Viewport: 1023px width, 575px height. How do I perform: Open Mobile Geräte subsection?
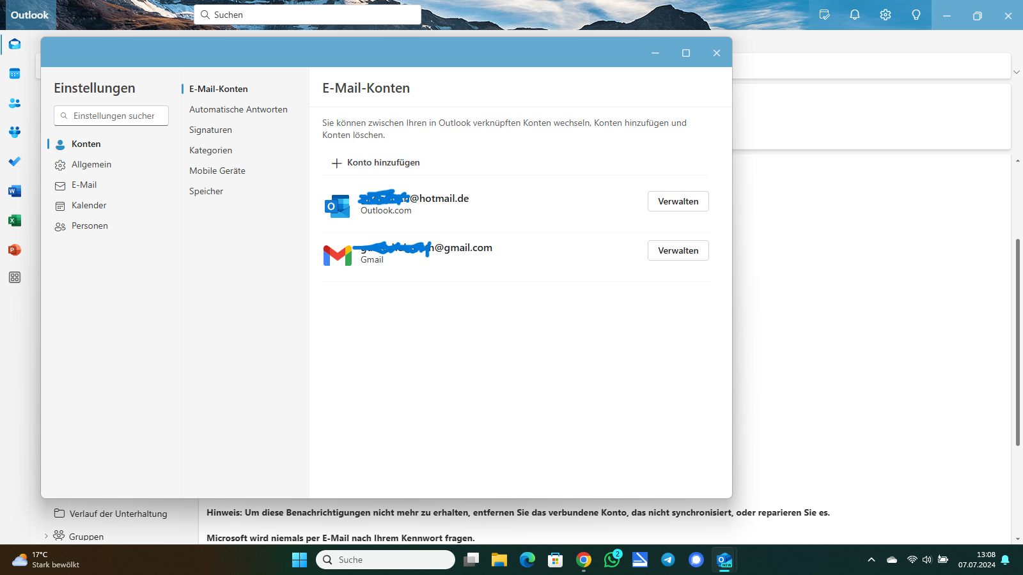point(217,171)
